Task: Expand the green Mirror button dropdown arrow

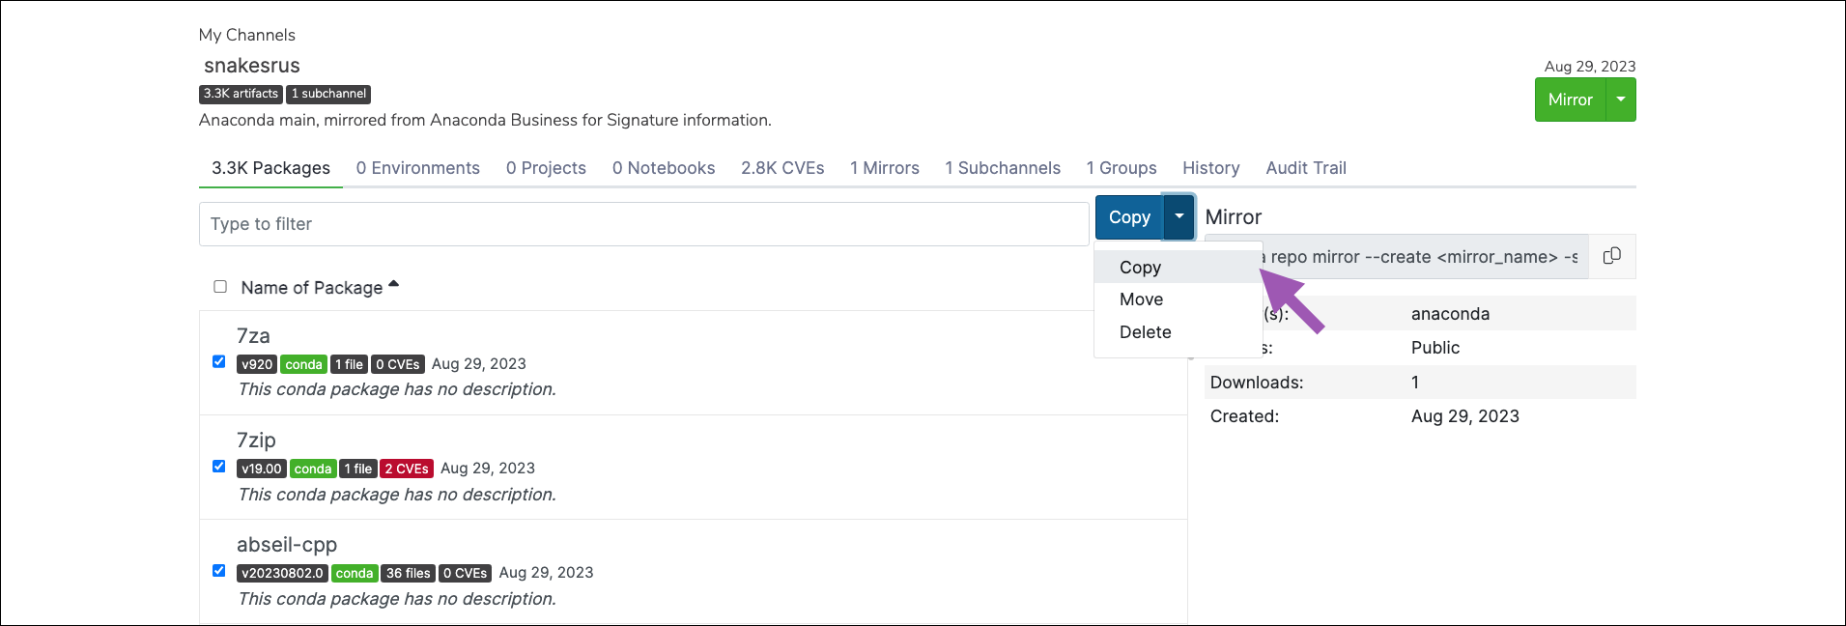Action: click(1621, 100)
